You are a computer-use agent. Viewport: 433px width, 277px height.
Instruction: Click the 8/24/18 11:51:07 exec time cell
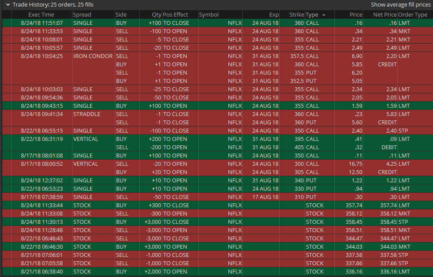(x=42, y=23)
